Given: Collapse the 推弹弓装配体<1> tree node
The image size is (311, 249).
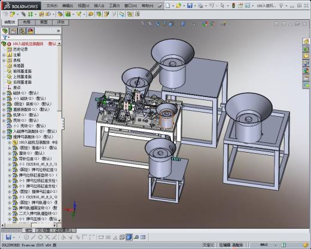Looking at the screenshot, I should 4,137.
